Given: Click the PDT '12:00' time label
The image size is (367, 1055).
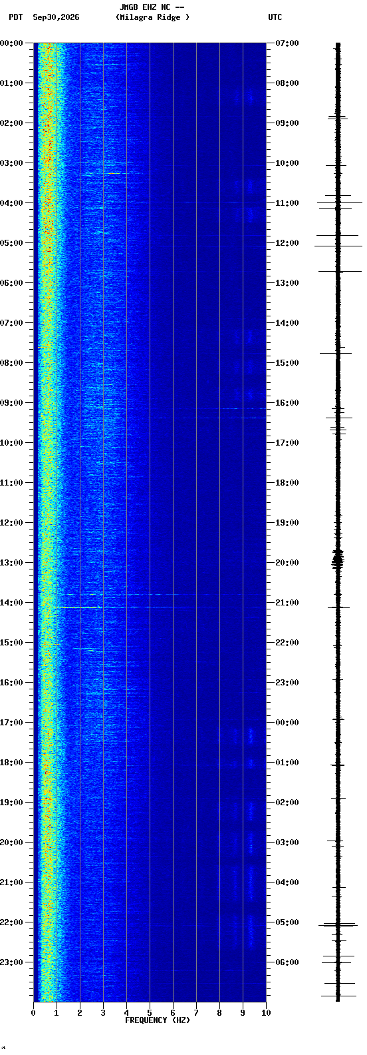Looking at the screenshot, I should (x=11, y=523).
